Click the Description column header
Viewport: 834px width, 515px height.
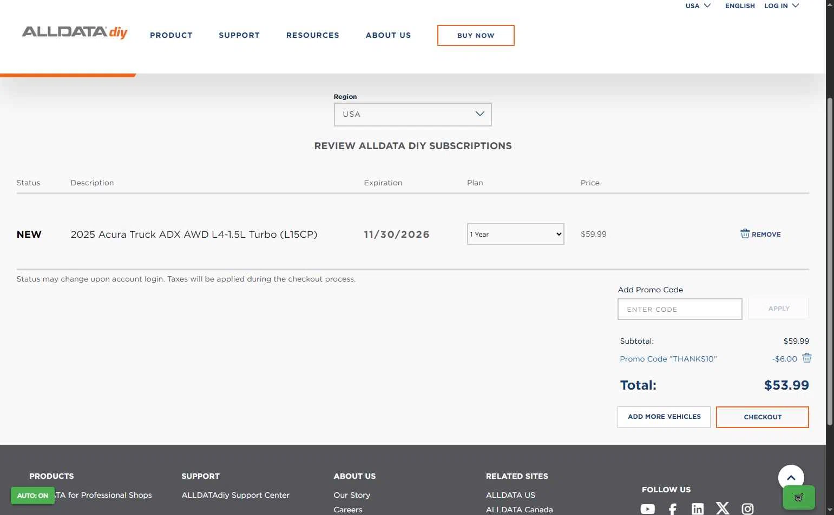point(92,183)
